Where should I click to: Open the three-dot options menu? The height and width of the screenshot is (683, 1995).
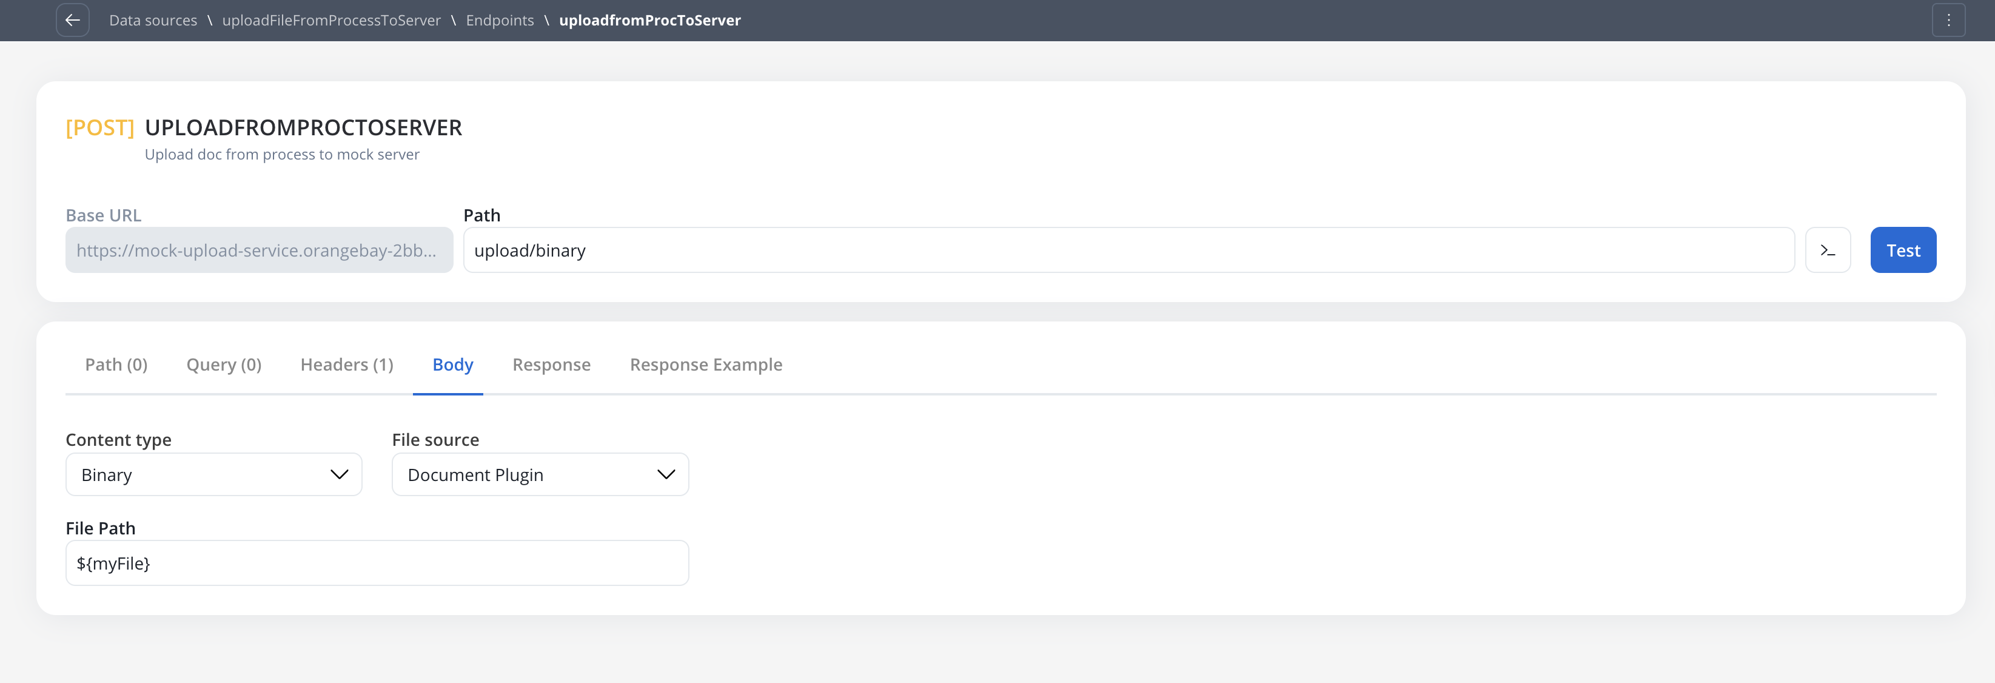point(1948,20)
